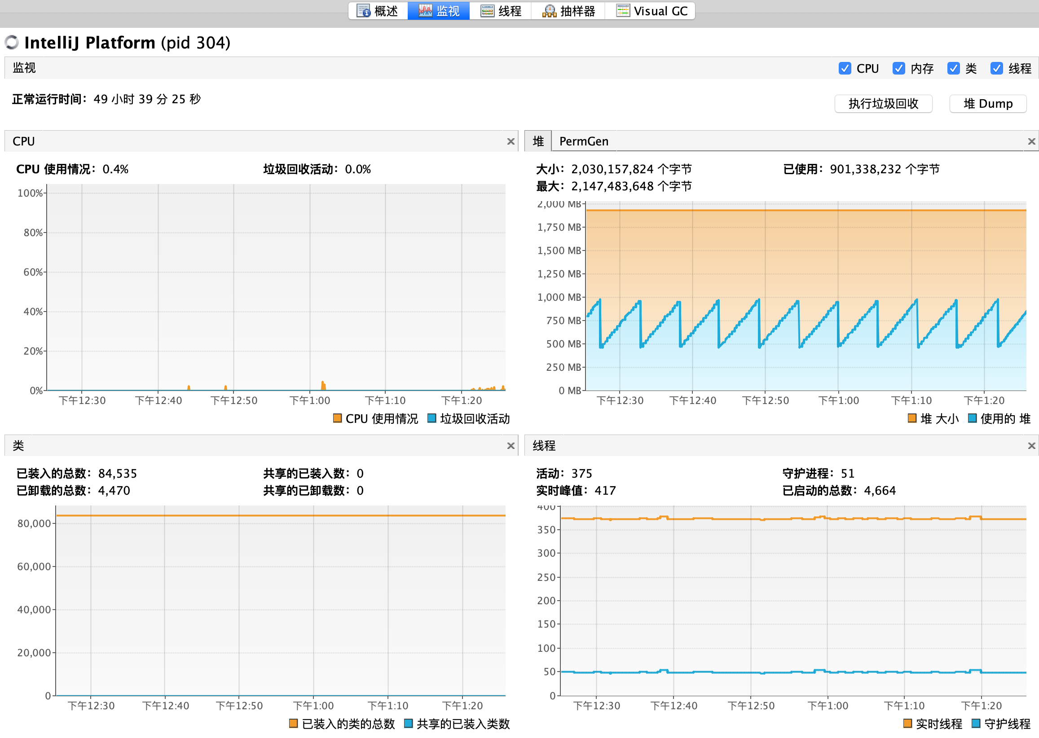Click the 垃圾回收活动 0.0% value

tap(358, 169)
